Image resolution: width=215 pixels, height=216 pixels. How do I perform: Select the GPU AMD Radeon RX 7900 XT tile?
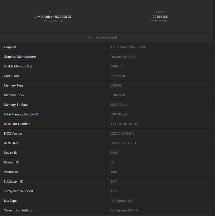tap(53, 16)
